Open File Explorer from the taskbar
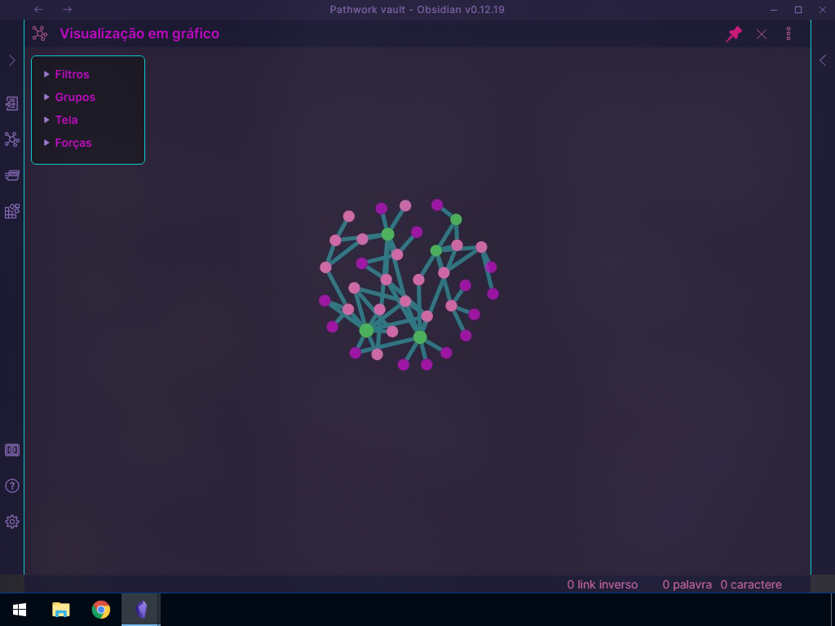The height and width of the screenshot is (626, 835). [x=60, y=610]
